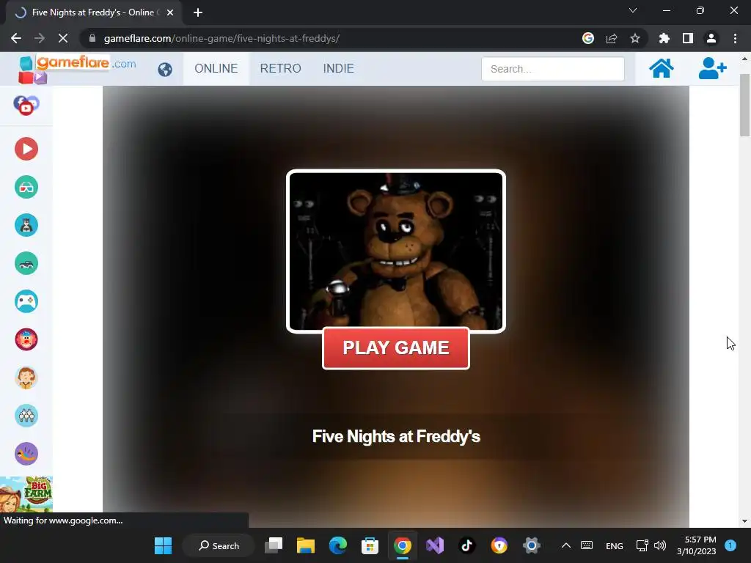Image resolution: width=751 pixels, height=563 pixels.
Task: Click the add user register icon
Action: click(712, 68)
